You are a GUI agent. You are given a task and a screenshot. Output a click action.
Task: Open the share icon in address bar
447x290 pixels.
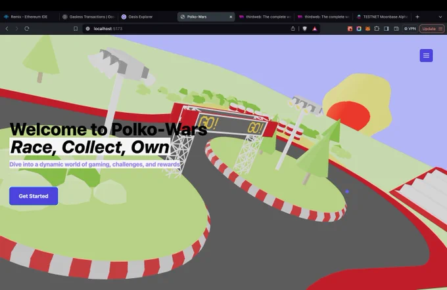(293, 29)
